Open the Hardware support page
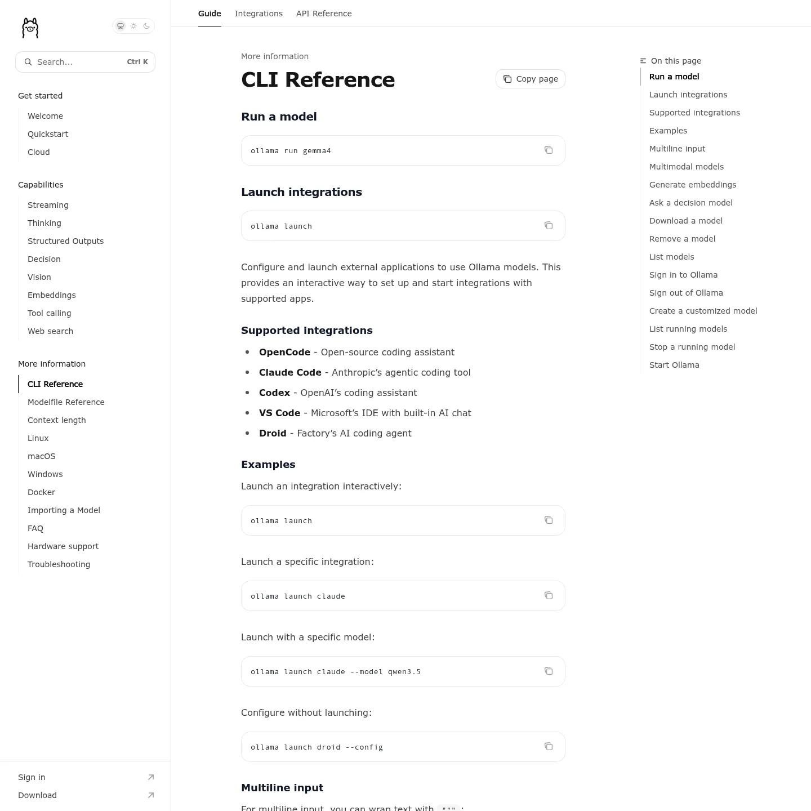The height and width of the screenshot is (811, 811). click(x=63, y=546)
